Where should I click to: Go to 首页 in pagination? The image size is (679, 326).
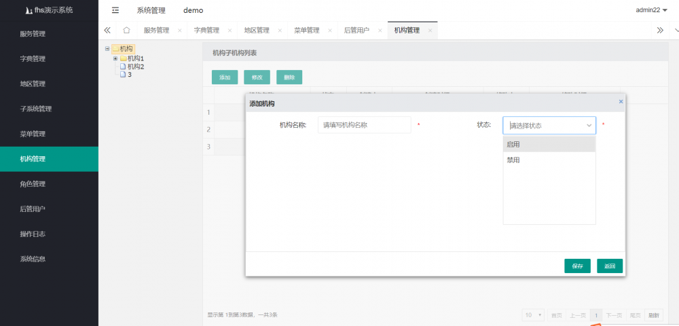click(x=557, y=315)
